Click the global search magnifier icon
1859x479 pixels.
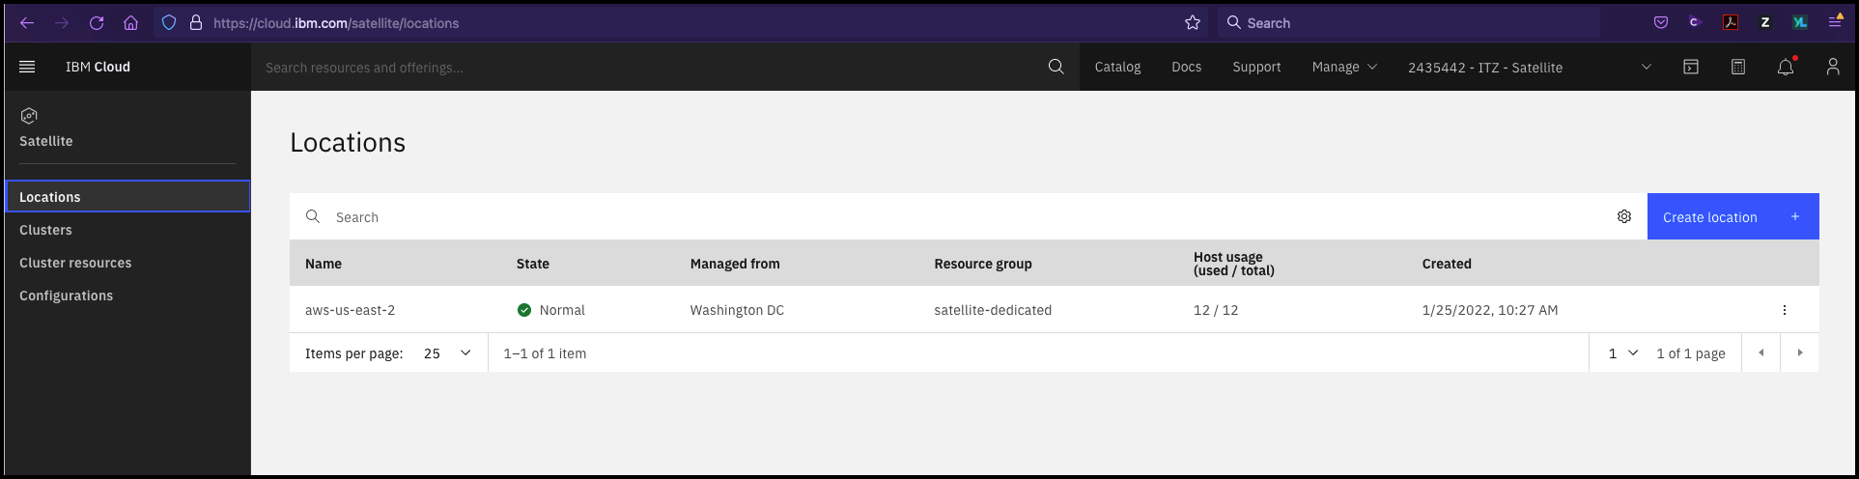pyautogui.click(x=1056, y=67)
